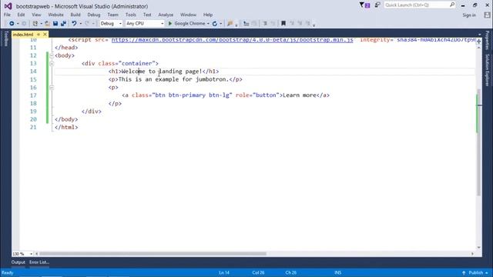The height and width of the screenshot is (277, 493).
Task: Switch to the index.html editor tab
Action: coord(23,34)
